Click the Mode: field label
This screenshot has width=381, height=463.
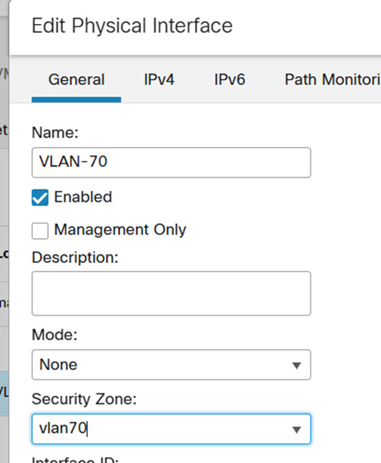pyautogui.click(x=54, y=335)
